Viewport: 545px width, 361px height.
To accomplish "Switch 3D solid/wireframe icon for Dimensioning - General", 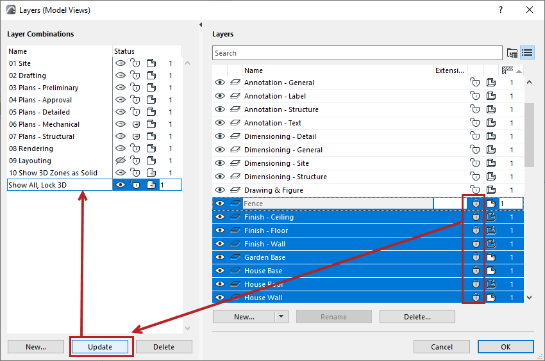I will [491, 150].
